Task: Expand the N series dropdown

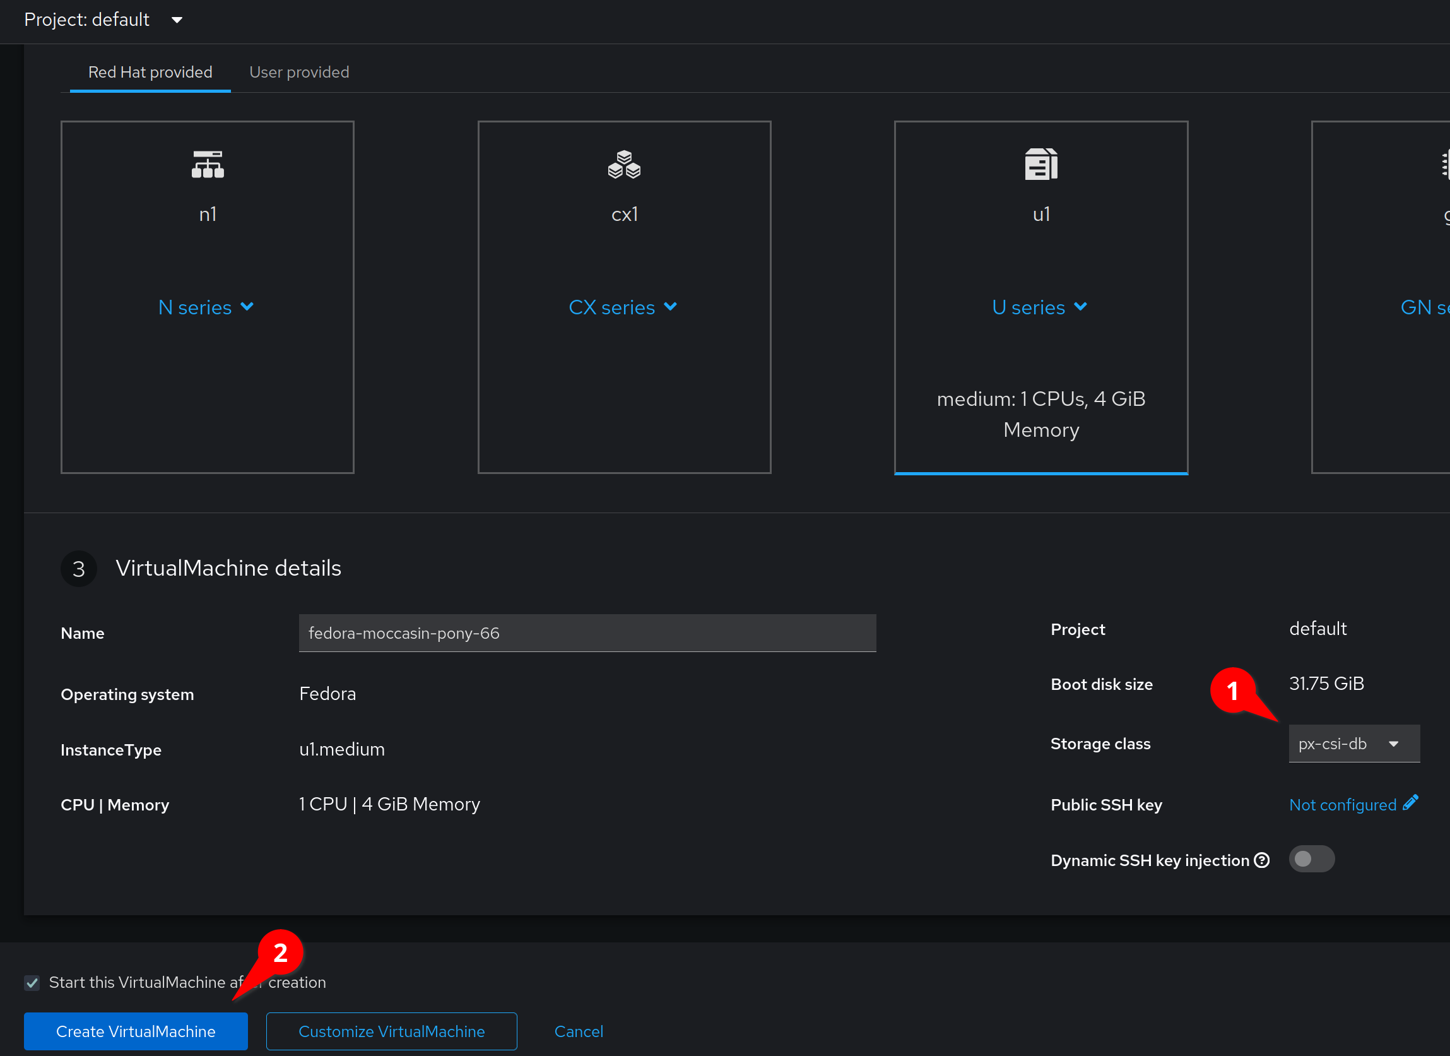Action: 206,307
